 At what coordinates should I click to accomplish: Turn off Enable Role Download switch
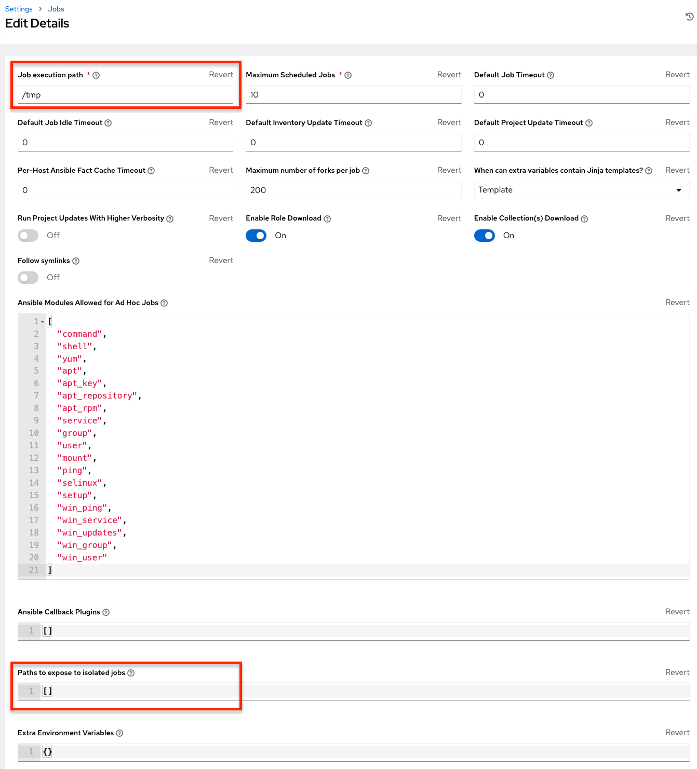point(256,236)
